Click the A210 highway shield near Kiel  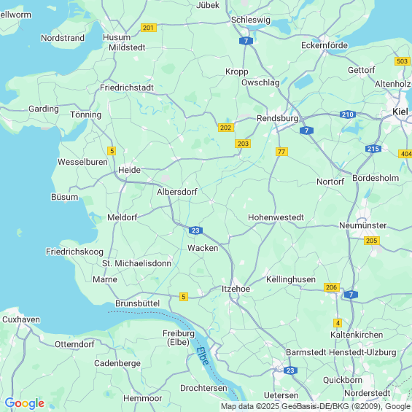coord(348,114)
